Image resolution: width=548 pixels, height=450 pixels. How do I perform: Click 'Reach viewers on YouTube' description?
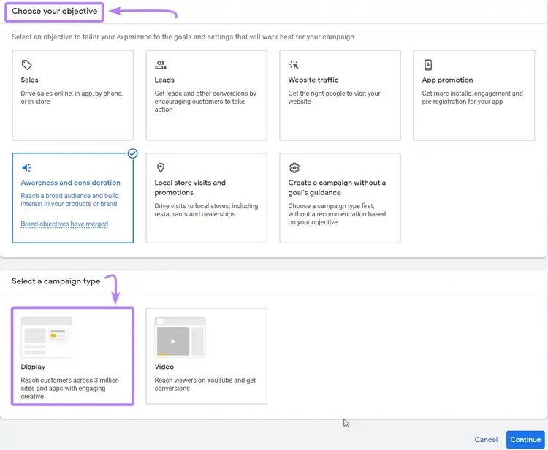205,384
